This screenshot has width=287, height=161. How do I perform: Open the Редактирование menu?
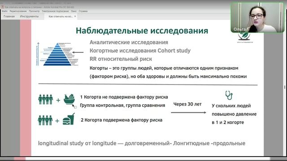pyautogui.click(x=18, y=11)
